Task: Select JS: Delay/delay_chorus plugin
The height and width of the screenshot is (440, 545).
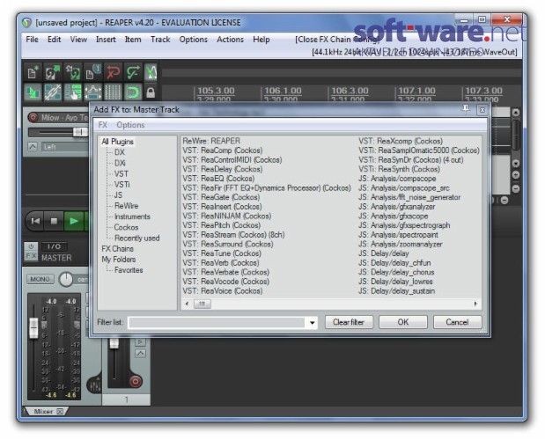Action: point(396,272)
